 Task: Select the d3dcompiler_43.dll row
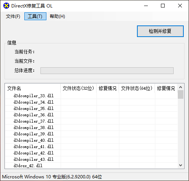click(91, 159)
